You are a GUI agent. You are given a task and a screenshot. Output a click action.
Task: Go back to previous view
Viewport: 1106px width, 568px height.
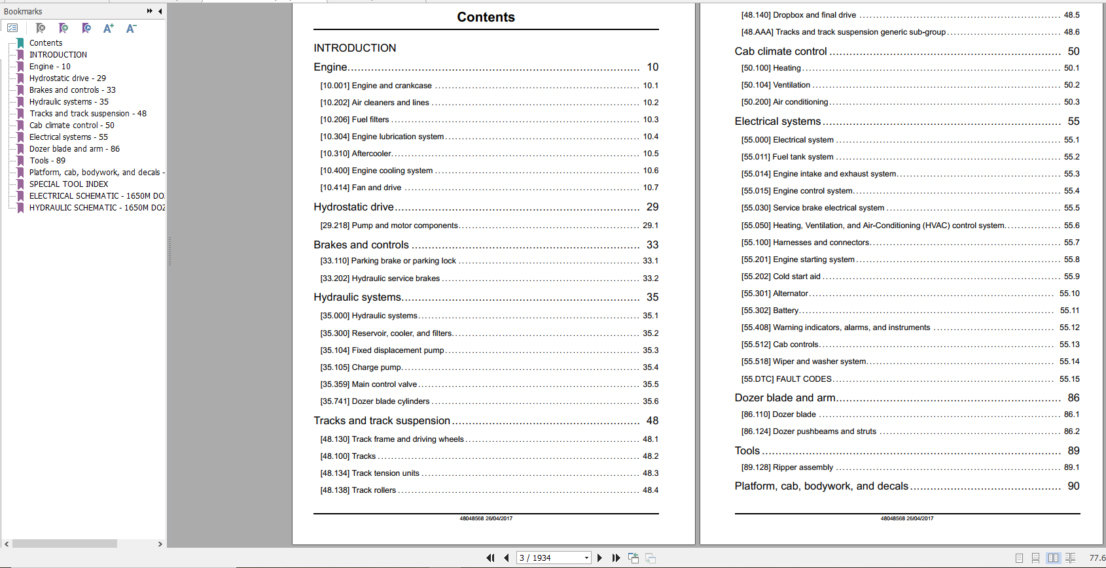(633, 558)
